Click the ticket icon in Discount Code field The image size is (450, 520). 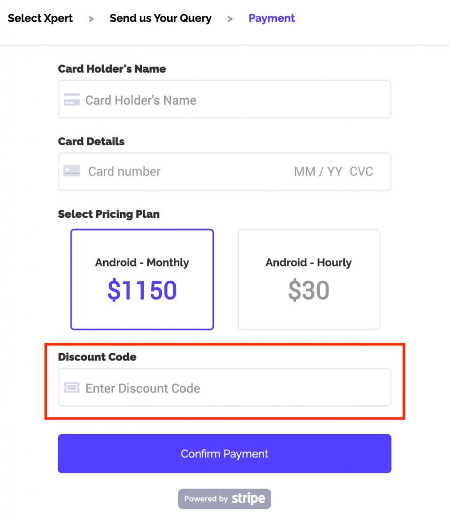tap(72, 387)
